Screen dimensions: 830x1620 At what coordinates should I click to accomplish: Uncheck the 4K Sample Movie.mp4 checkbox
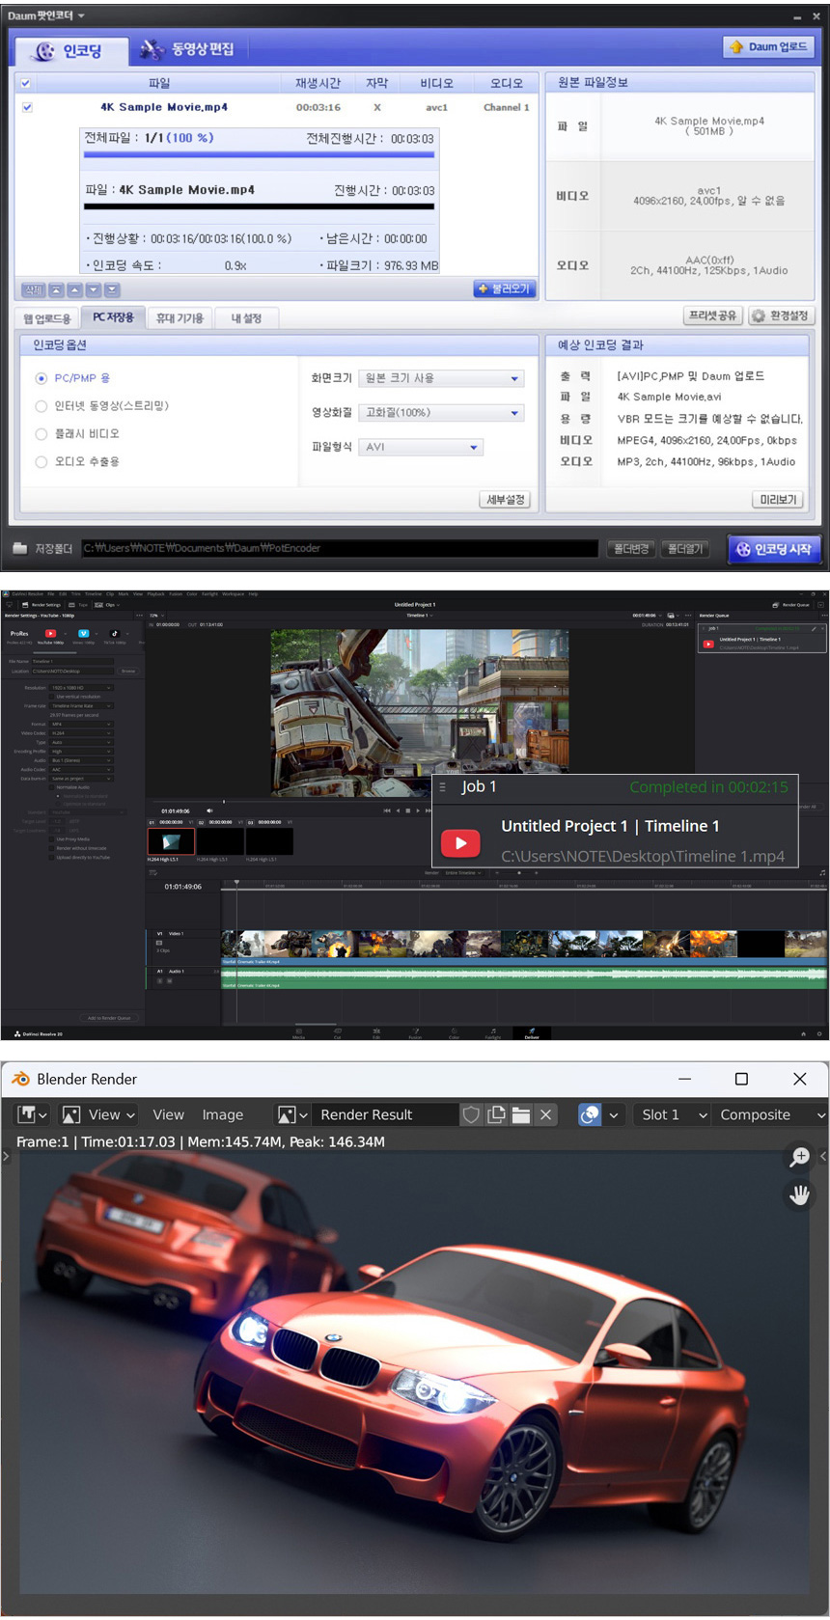click(27, 107)
